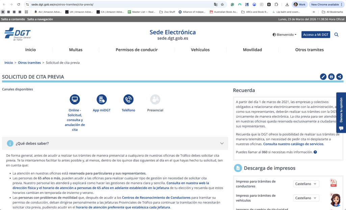
Task: Share the page using share icon
Action: pos(340,77)
